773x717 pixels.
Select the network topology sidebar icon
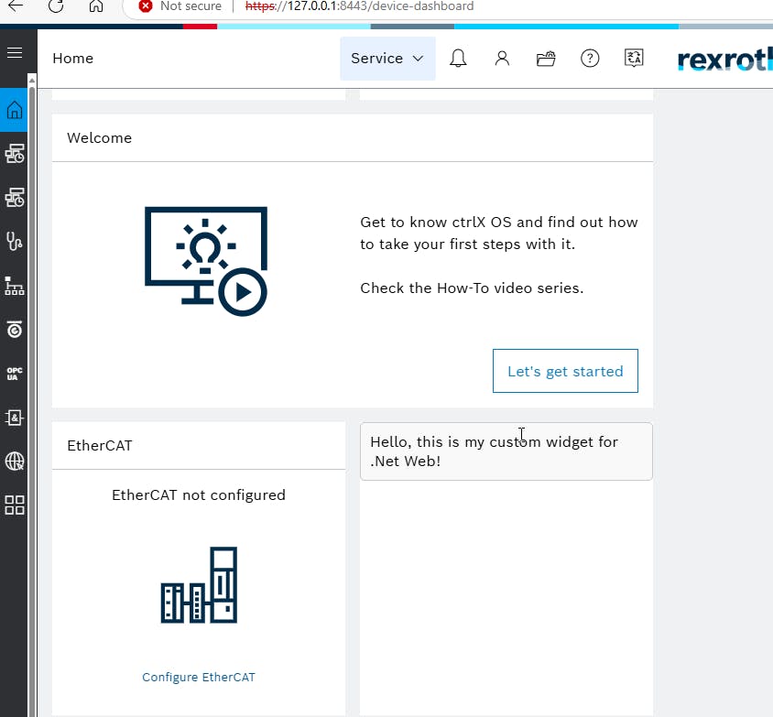(x=15, y=286)
